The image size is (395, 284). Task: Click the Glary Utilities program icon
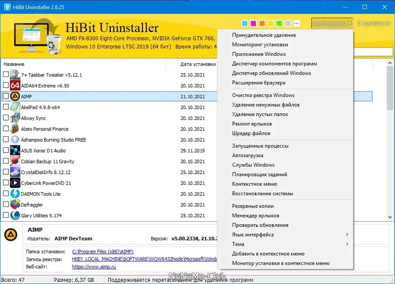coord(15,215)
